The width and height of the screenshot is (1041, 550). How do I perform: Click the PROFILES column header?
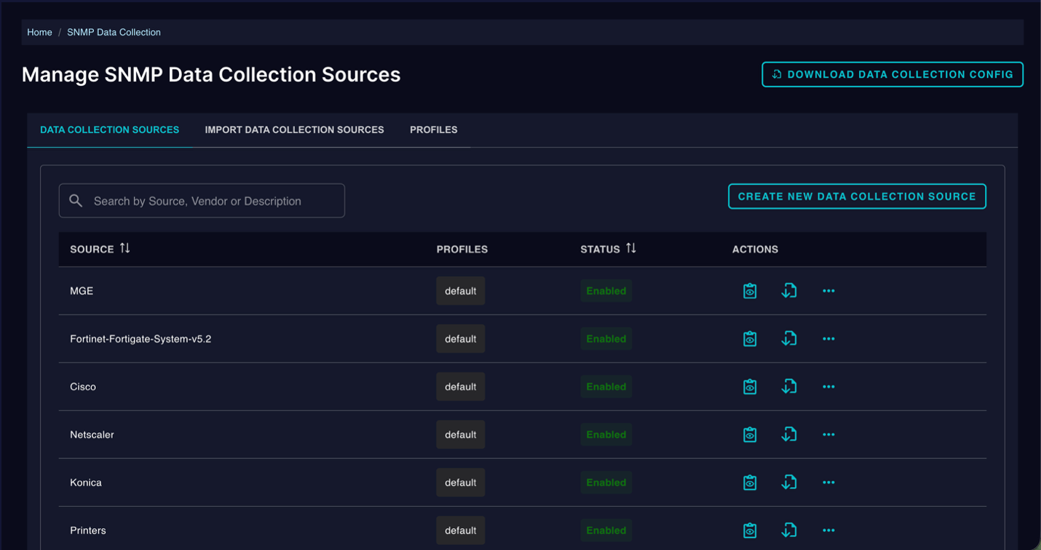pos(462,250)
